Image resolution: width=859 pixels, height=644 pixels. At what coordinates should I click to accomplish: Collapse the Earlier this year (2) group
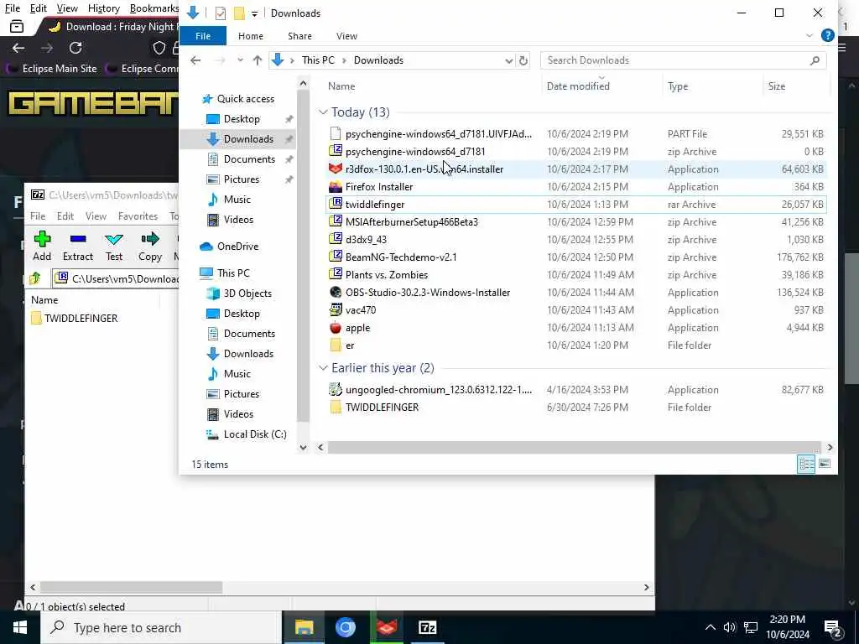pos(323,368)
